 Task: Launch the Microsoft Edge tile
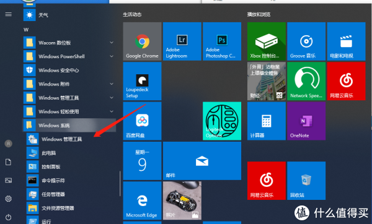coord(142,200)
